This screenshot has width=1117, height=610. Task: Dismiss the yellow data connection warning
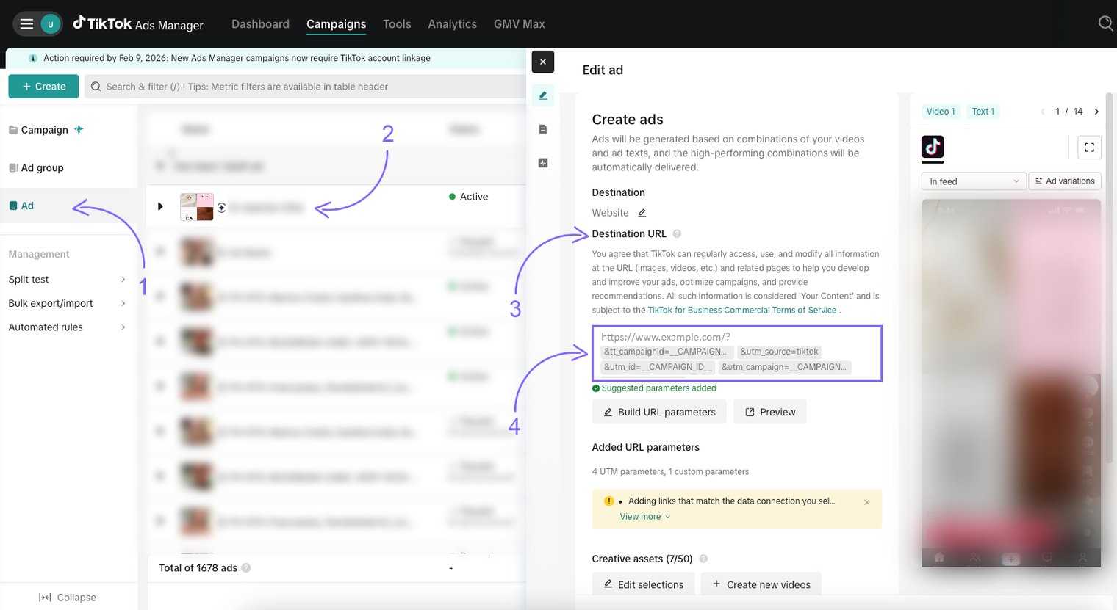866,502
